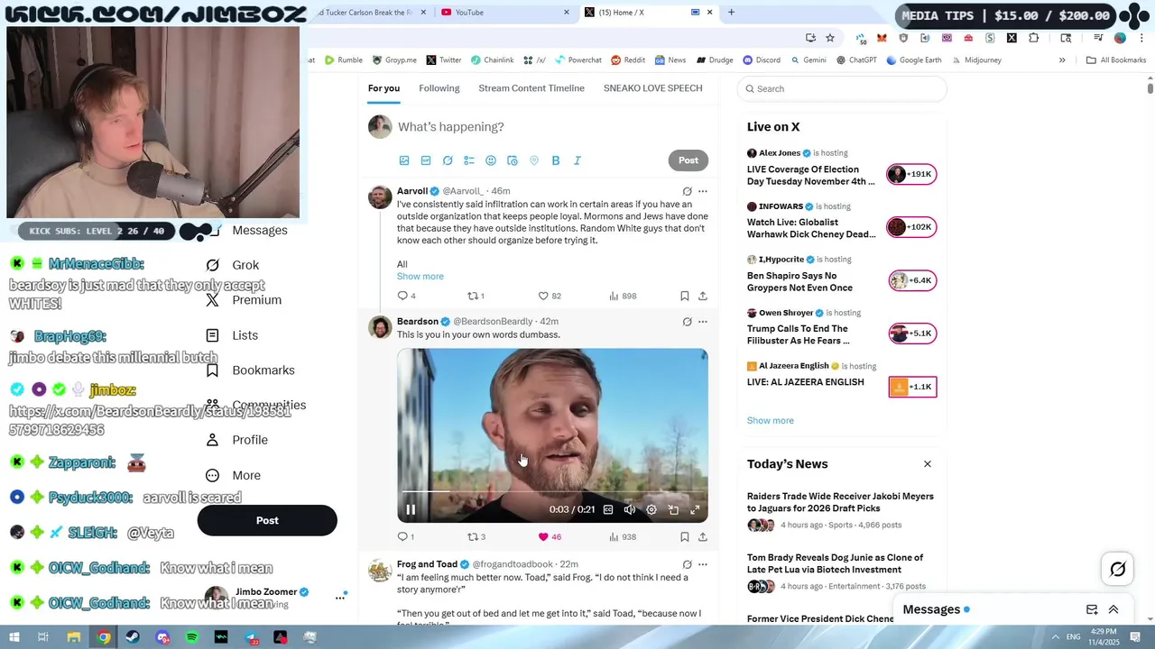Image resolution: width=1155 pixels, height=649 pixels.
Task: Open more options on Aarvoll post
Action: [703, 191]
